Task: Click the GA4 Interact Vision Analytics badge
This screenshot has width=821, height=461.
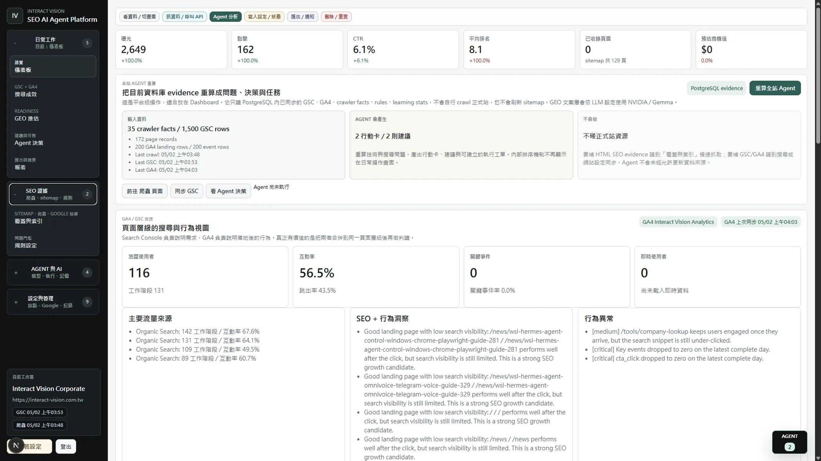Action: pos(678,222)
